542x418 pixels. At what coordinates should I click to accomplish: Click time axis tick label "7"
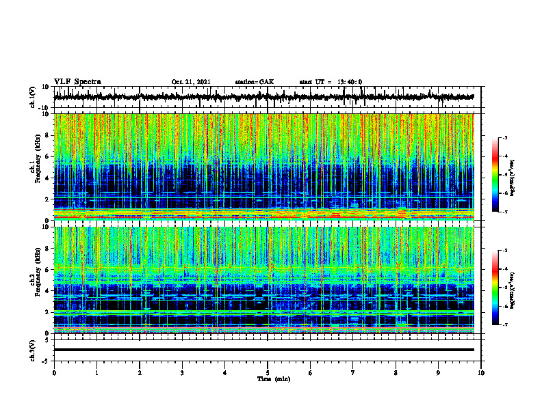(x=353, y=372)
